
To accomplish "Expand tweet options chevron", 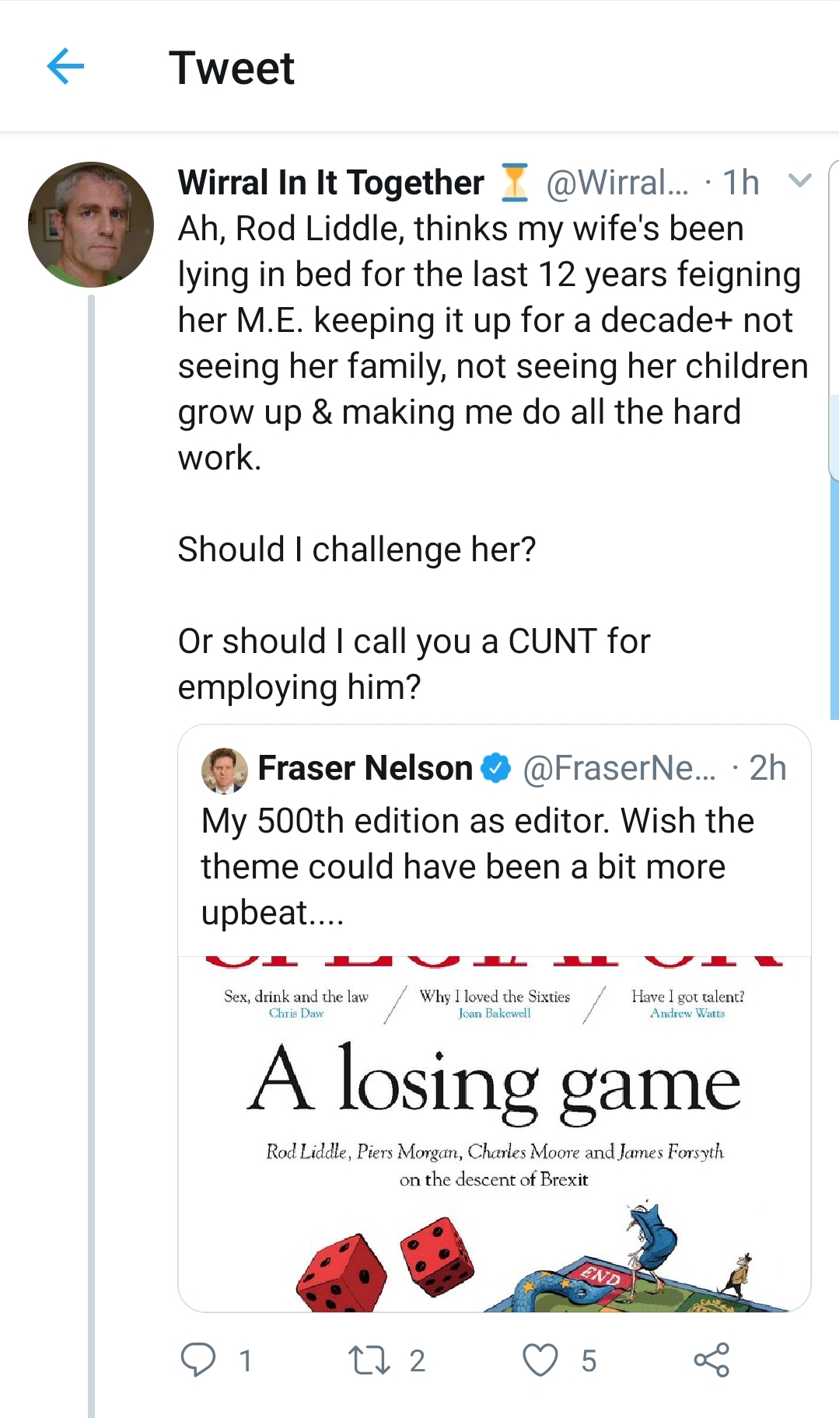I will click(x=799, y=181).
